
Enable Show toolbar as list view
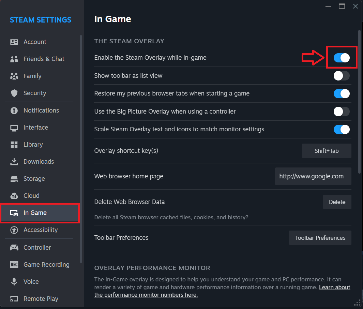click(342, 76)
